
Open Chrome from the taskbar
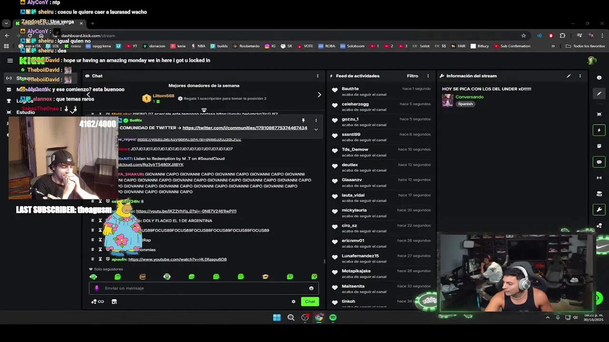[319, 317]
